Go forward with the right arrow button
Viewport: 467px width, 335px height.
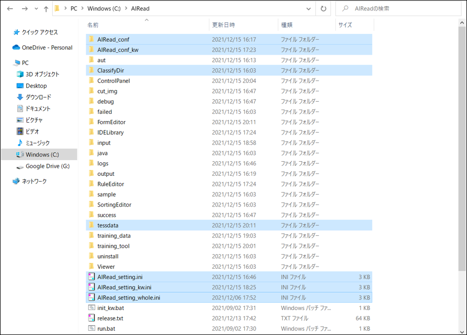tap(25, 9)
